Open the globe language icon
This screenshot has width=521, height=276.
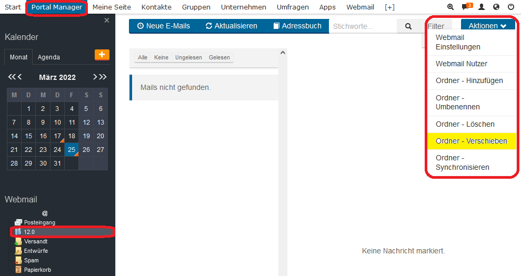(x=496, y=7)
